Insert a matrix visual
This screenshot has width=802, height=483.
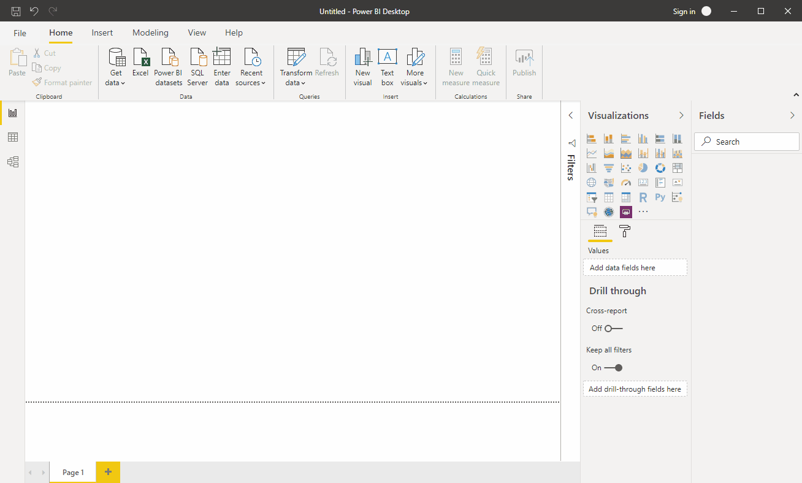[x=626, y=197]
